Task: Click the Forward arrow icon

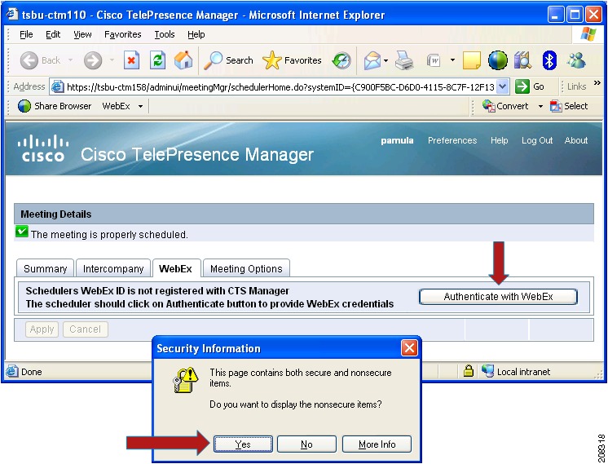Action: (x=93, y=60)
